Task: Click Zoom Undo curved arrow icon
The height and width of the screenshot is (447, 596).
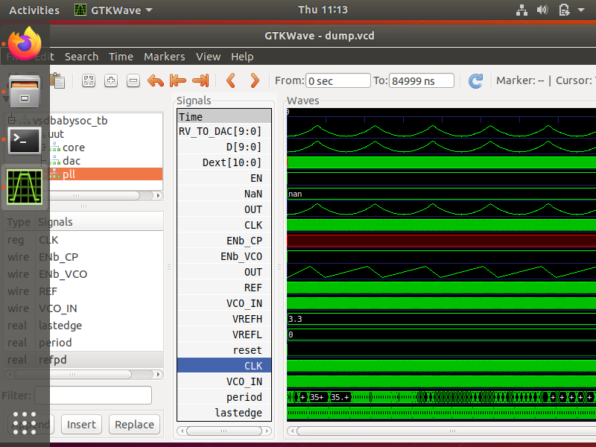Action: pos(156,80)
